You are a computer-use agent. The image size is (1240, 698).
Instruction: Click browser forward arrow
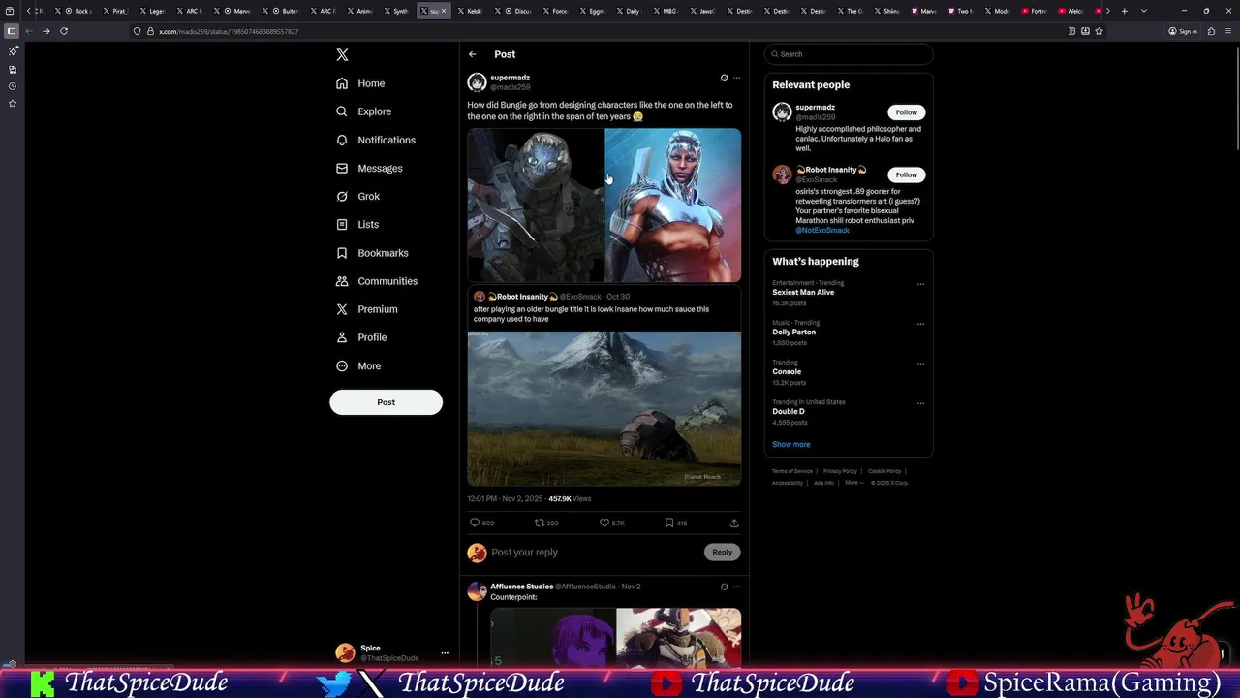46,31
